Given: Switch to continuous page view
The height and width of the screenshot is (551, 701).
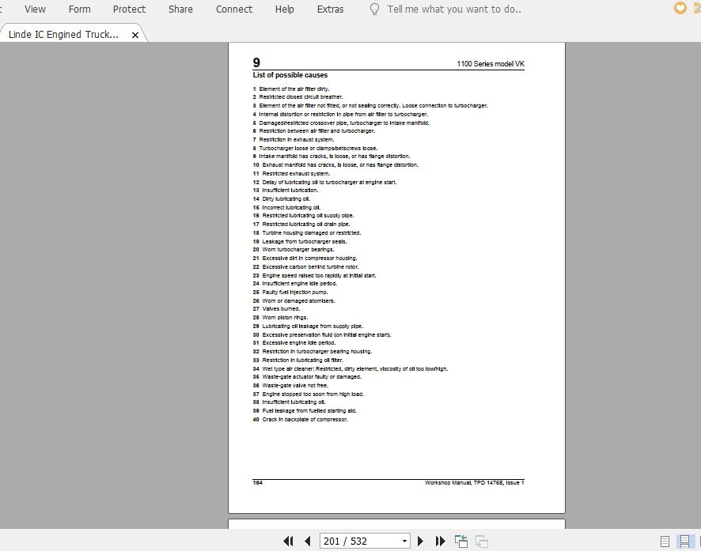Looking at the screenshot, I should 684,542.
